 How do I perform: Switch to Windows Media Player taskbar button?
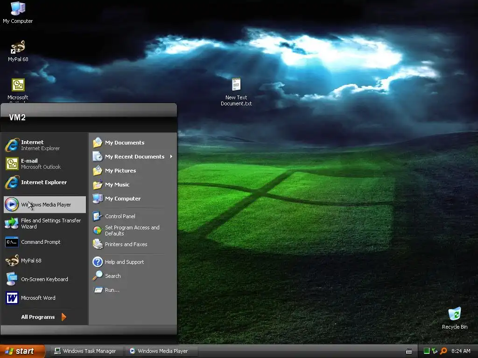click(x=161, y=351)
